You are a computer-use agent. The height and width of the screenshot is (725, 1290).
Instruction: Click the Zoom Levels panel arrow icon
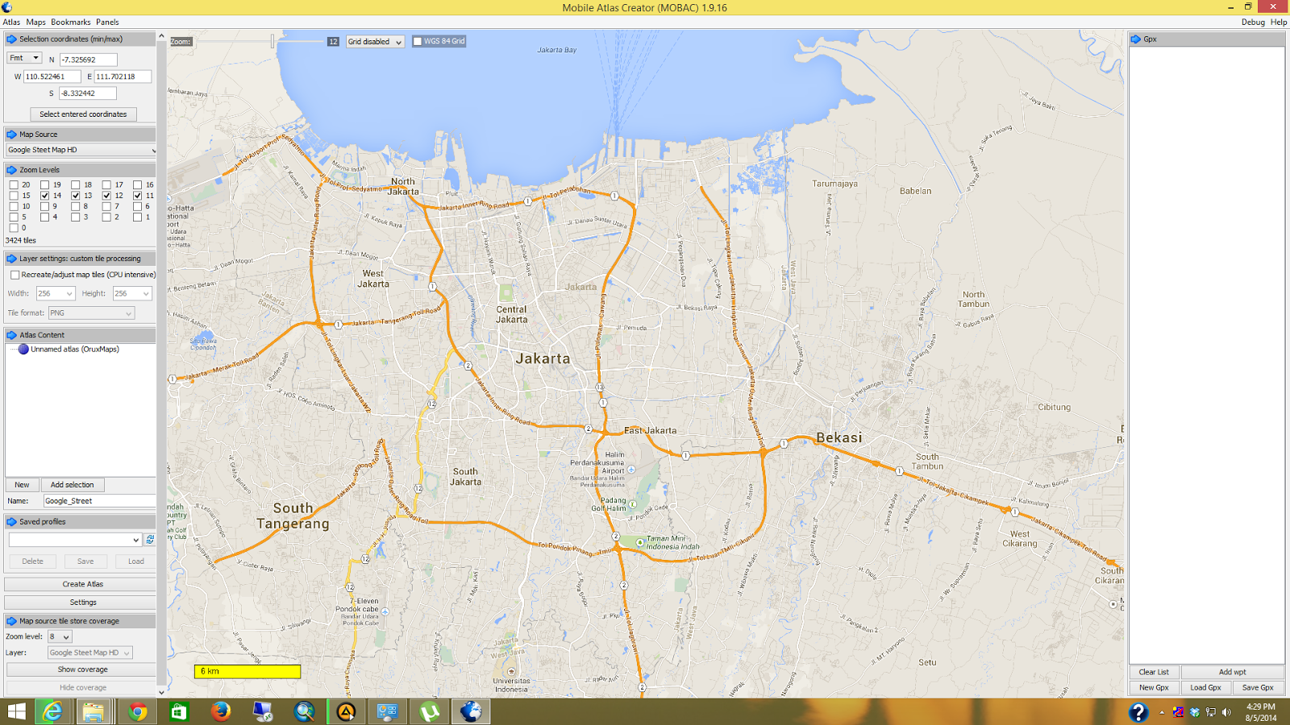pyautogui.click(x=10, y=169)
